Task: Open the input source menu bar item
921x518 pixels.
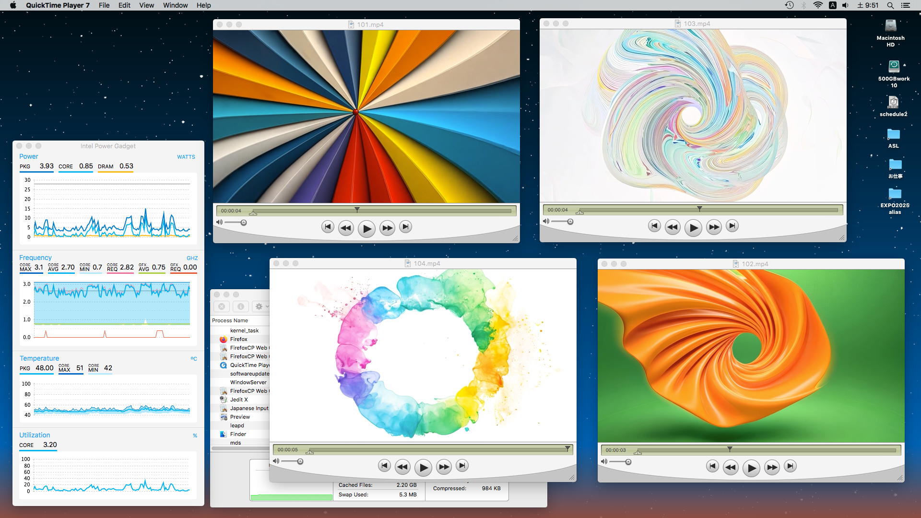Action: coord(832,5)
